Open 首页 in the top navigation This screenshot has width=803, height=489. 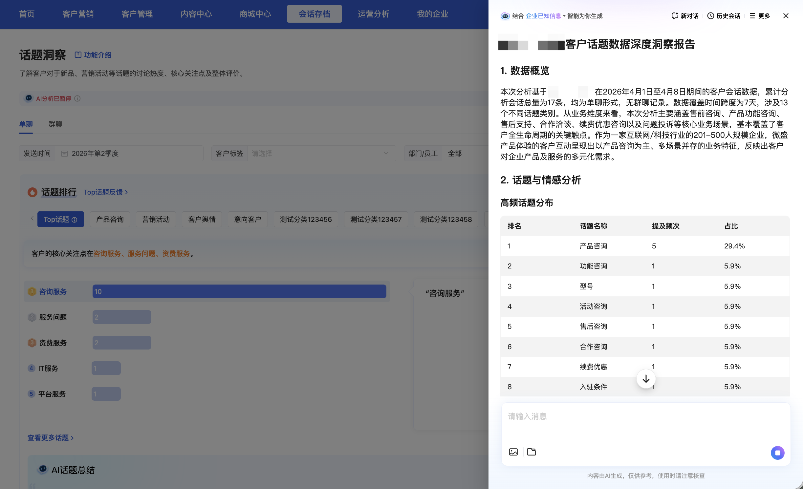(27, 14)
